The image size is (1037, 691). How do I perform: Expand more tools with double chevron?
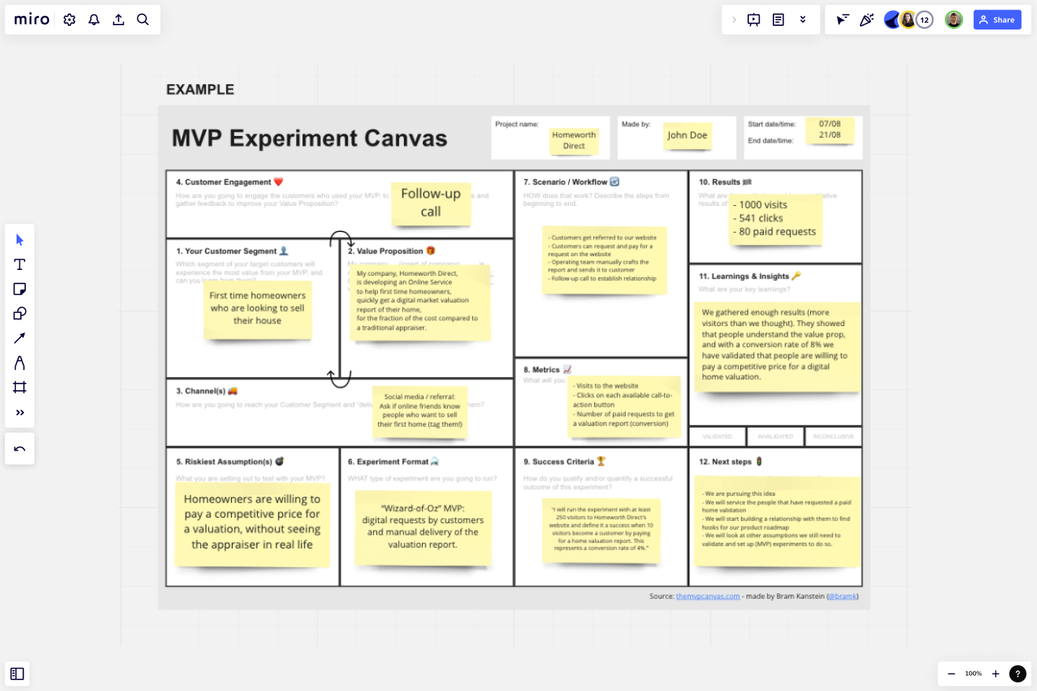[19, 412]
